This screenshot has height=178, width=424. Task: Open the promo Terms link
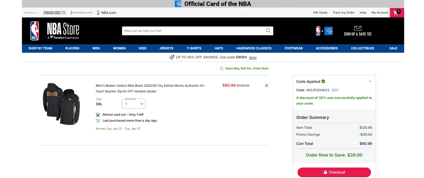click(252, 57)
